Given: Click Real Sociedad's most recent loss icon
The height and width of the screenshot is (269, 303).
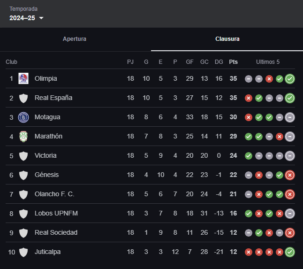Looking at the screenshot, I should [x=290, y=232].
